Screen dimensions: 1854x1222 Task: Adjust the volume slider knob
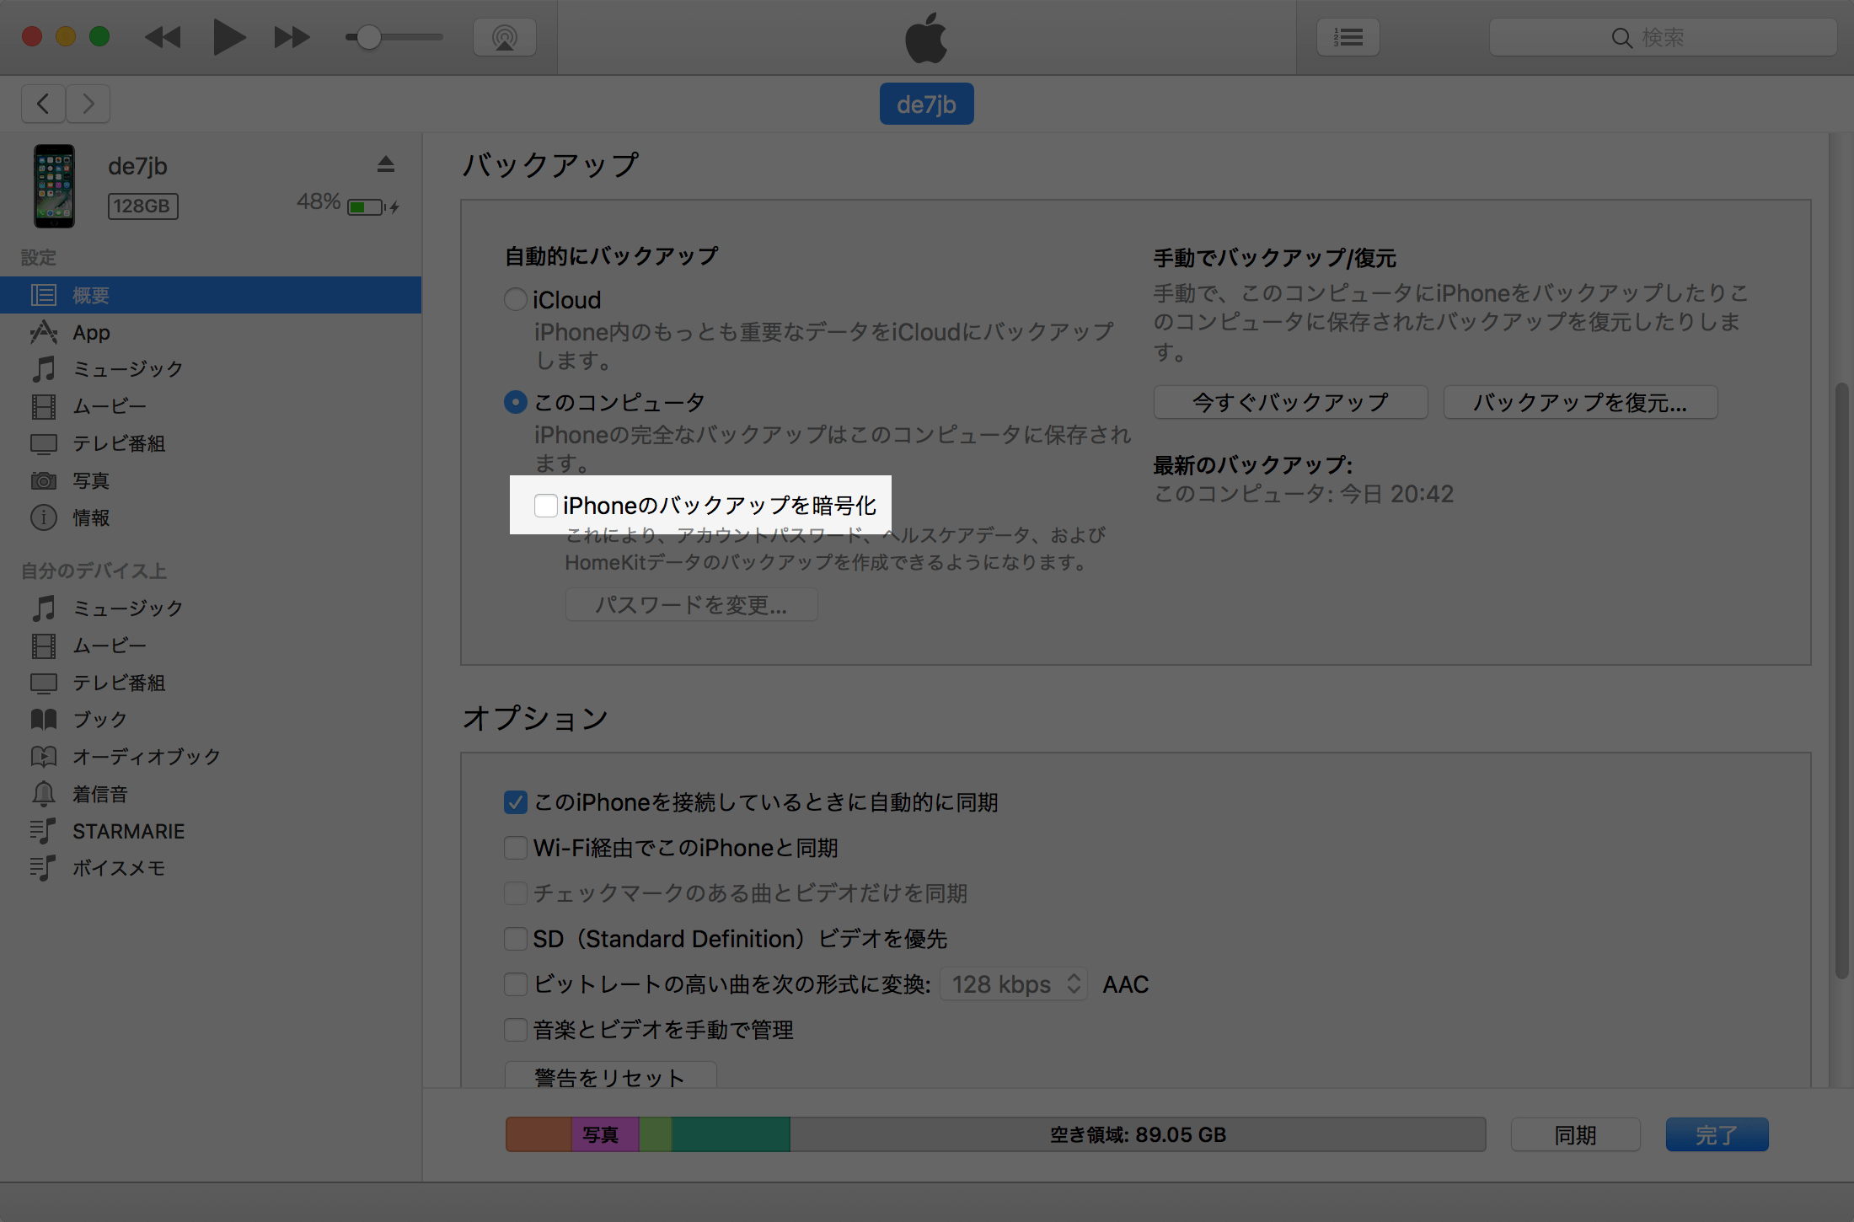pyautogui.click(x=368, y=37)
